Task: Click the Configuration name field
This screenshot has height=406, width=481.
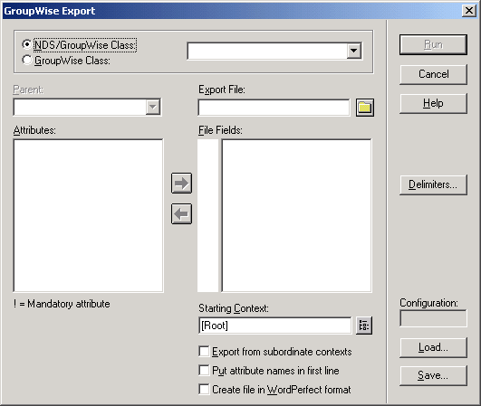Action: pos(433,318)
